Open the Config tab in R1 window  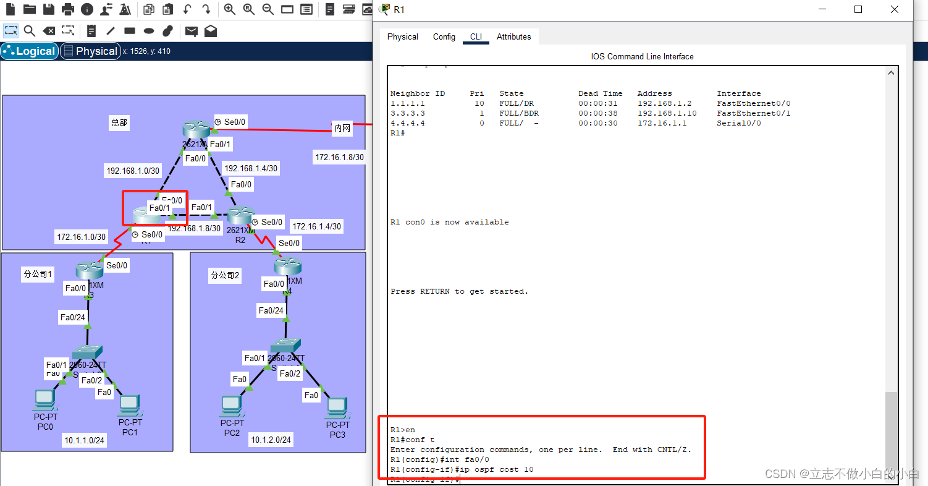pyautogui.click(x=444, y=37)
